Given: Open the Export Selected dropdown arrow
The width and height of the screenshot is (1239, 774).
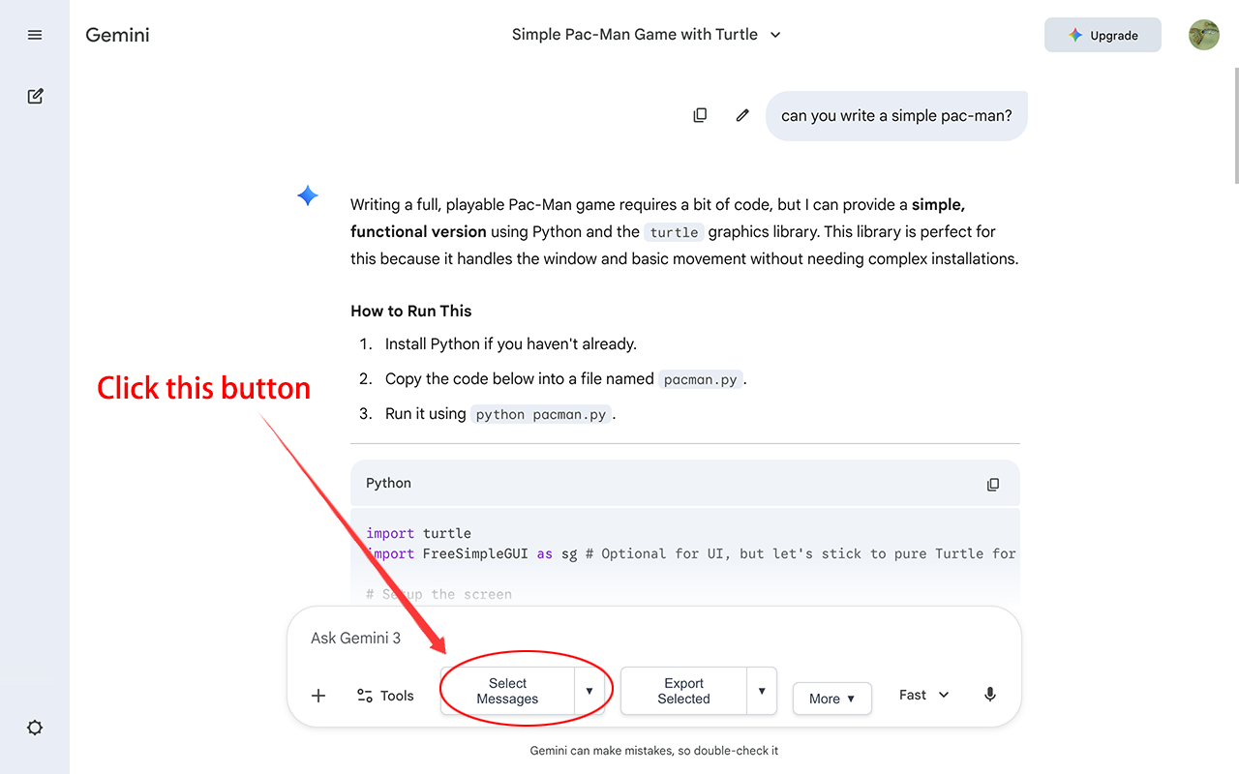Looking at the screenshot, I should coord(763,690).
